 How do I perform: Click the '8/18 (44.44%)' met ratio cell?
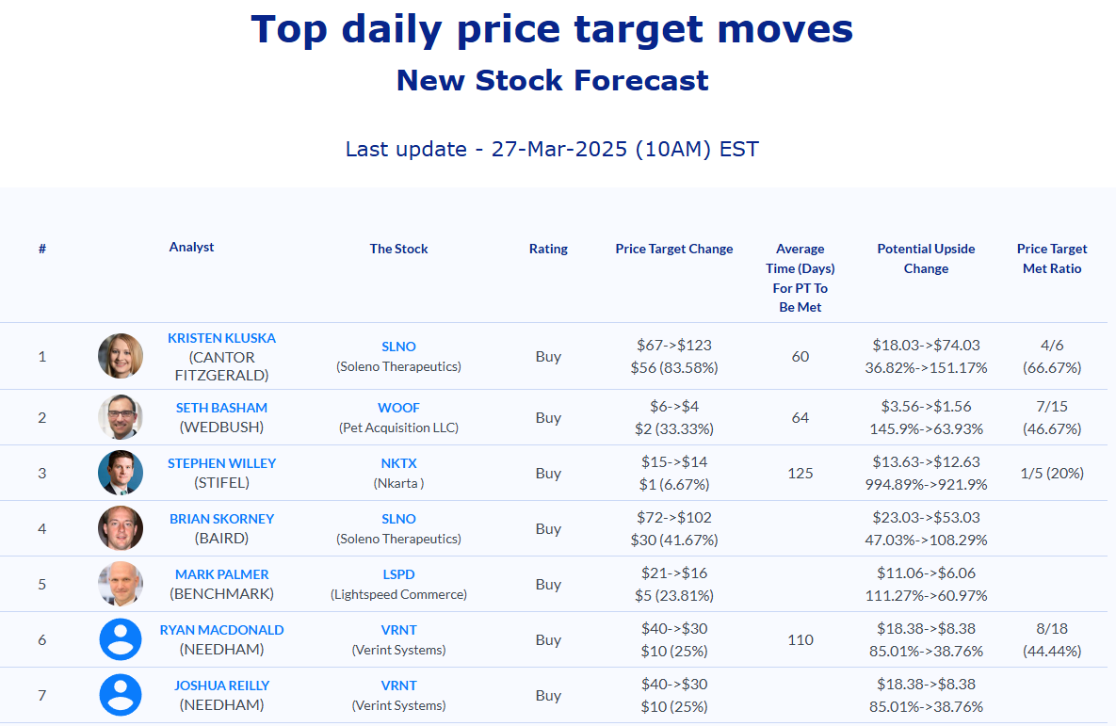pyautogui.click(x=1052, y=640)
